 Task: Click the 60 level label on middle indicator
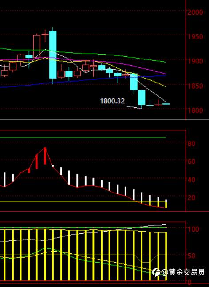pos(191,161)
